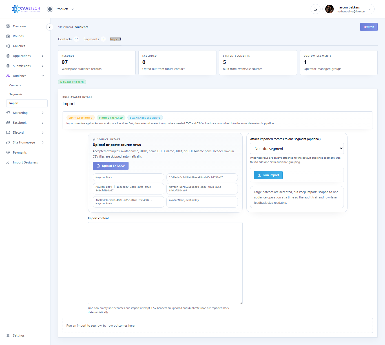
Task: Select the Import tab
Action: 116,39
